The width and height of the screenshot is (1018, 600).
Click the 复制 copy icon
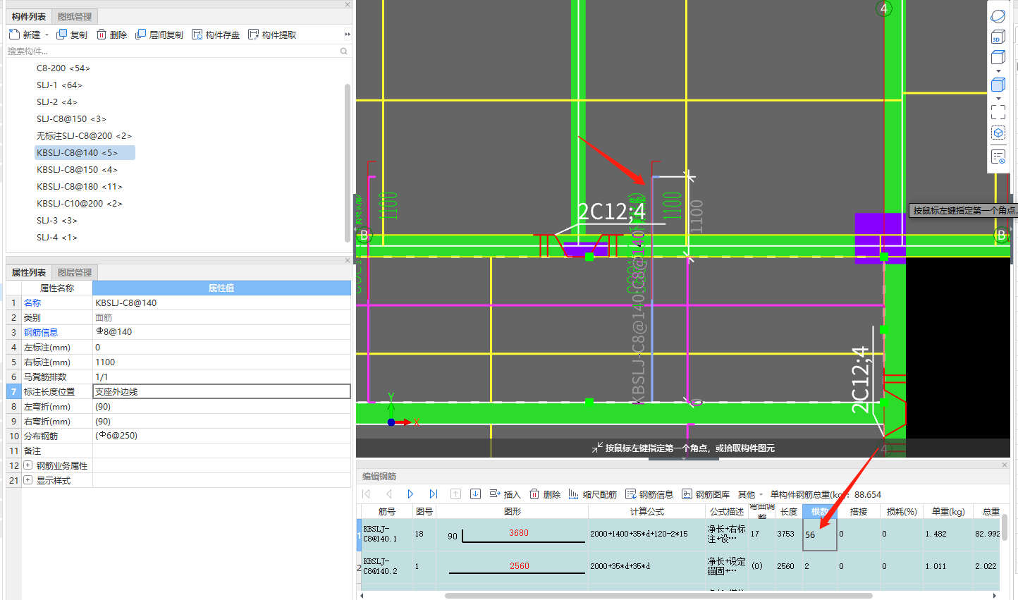click(x=62, y=35)
